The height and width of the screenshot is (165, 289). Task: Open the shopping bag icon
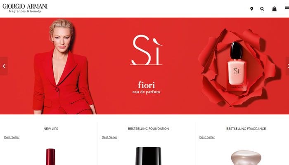tap(274, 9)
